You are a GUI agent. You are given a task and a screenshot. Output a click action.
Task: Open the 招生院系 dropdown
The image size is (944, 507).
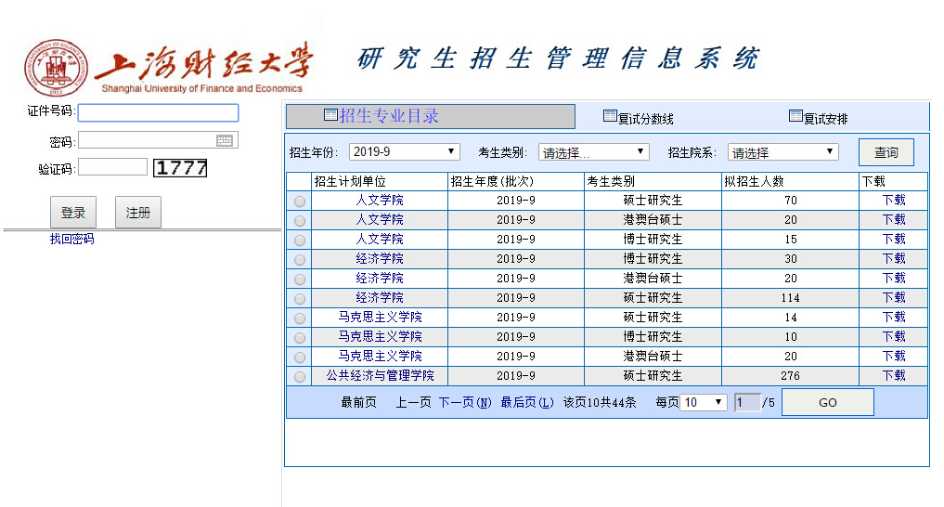(x=782, y=152)
